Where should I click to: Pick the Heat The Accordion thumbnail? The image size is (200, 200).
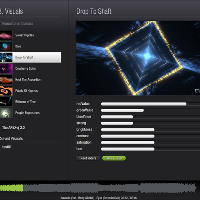coord(6,80)
